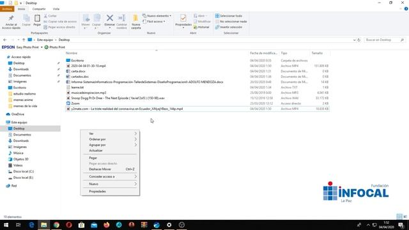Open the ribbon help question mark icon
This screenshot has height=230, width=409.
tap(406, 9)
